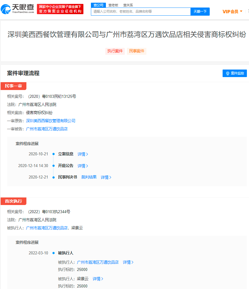Open the 裁判结果 link
The height and width of the screenshot is (289, 249).
(89, 177)
